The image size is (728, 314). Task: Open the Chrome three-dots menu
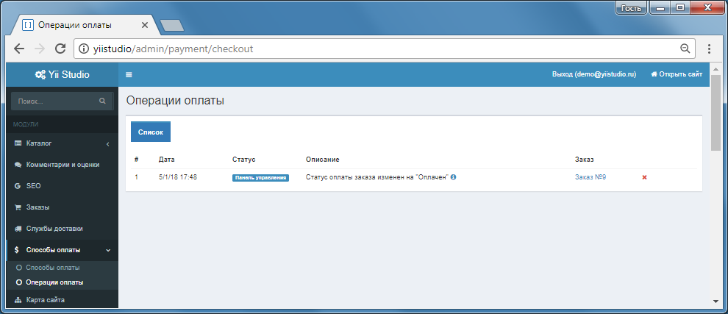[709, 49]
